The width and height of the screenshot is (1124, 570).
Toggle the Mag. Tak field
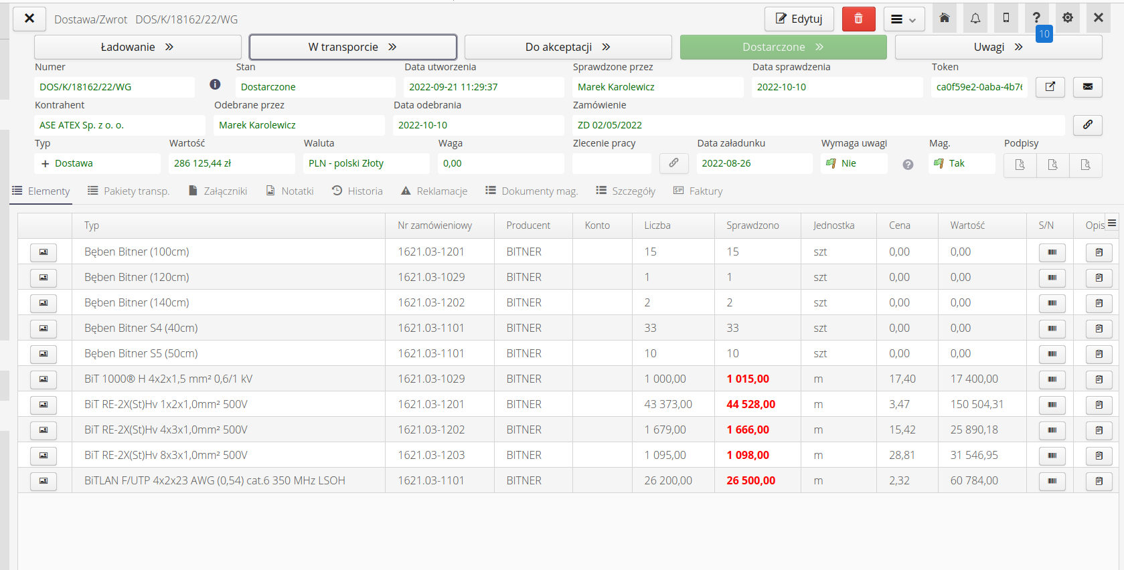(x=961, y=163)
